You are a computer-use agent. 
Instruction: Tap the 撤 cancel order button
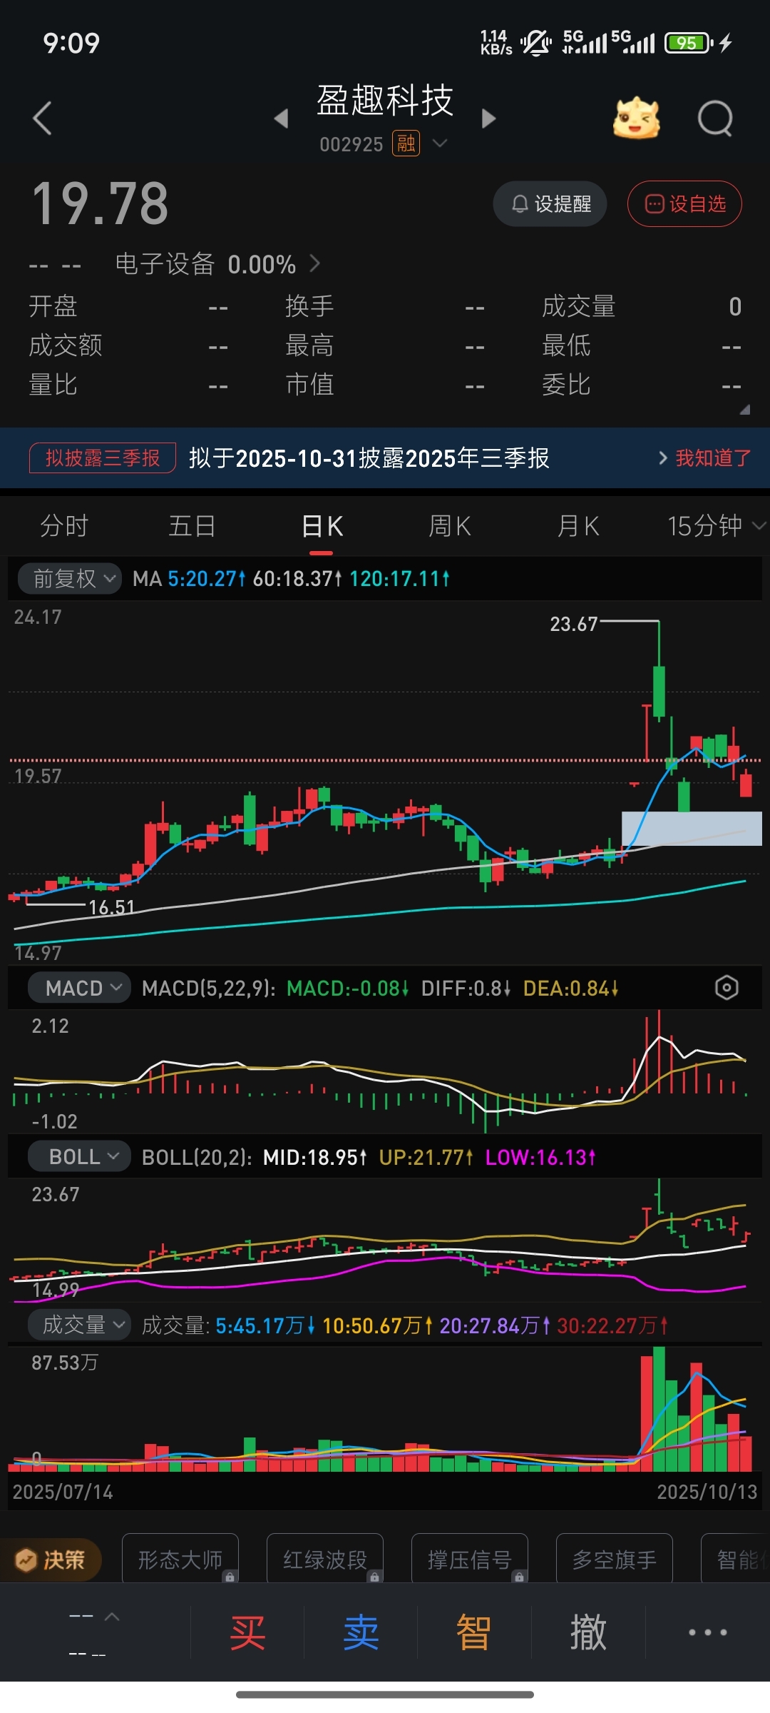(588, 1632)
